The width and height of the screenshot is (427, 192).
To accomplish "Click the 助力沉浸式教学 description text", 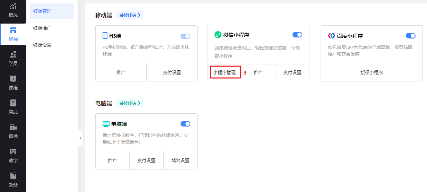I will coord(146,139).
